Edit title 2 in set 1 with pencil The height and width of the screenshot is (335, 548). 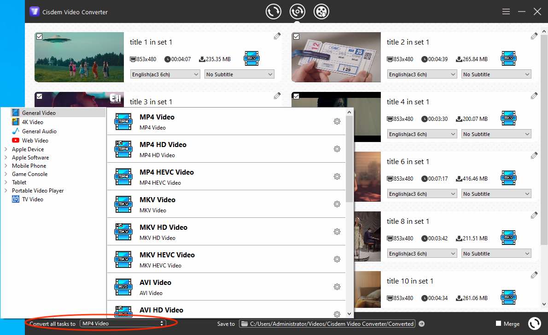pos(534,36)
